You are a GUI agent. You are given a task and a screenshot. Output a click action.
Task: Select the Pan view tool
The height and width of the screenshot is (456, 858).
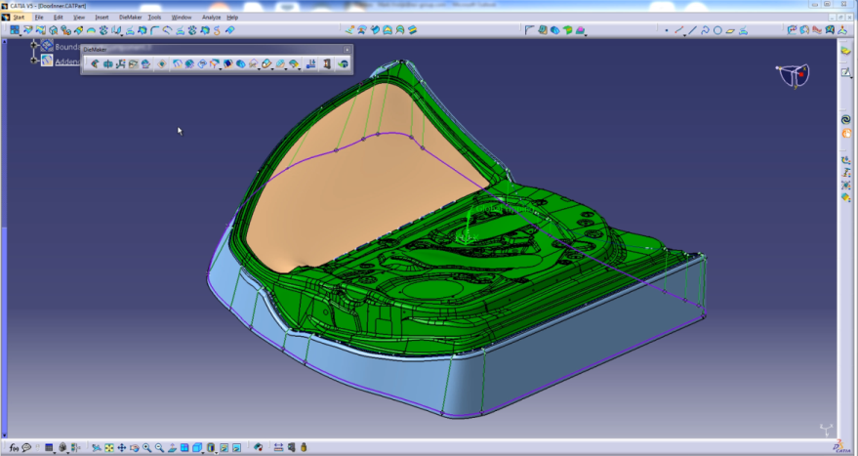point(121,447)
